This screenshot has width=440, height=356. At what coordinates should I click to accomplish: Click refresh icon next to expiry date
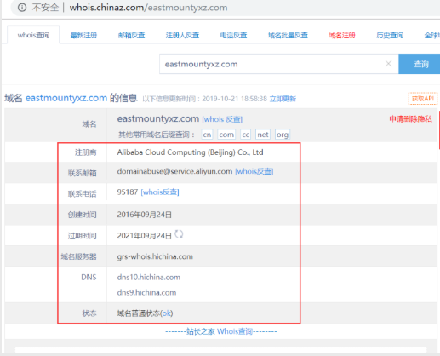pyautogui.click(x=179, y=234)
